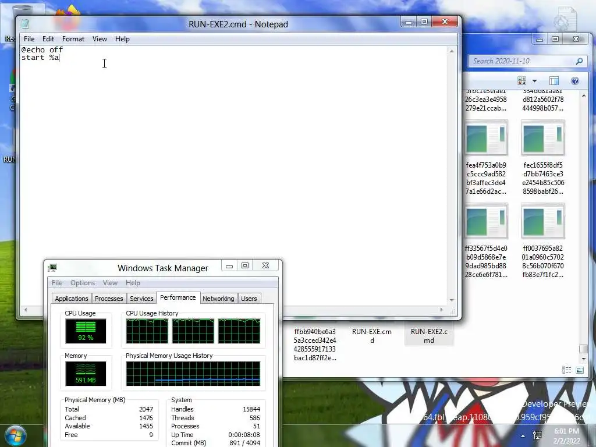Click the Explorer search magnifier icon
Image resolution: width=596 pixels, height=447 pixels.
(x=580, y=61)
